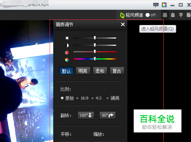The height and width of the screenshot is (142, 191).
Task: Open the chat bubble feedback icon
Action: [x=156, y=5]
